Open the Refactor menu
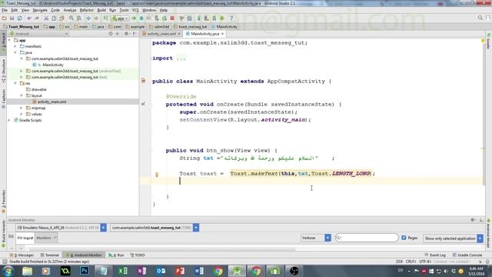The image size is (492, 277). point(86,10)
